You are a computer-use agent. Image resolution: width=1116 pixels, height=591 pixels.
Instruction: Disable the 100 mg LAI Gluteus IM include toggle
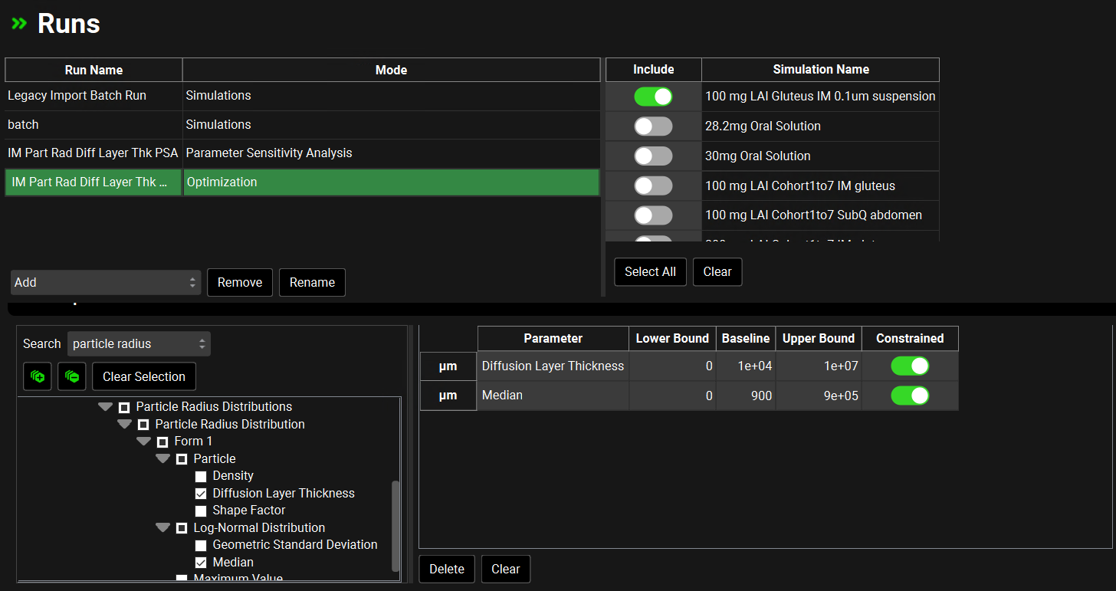click(x=653, y=97)
